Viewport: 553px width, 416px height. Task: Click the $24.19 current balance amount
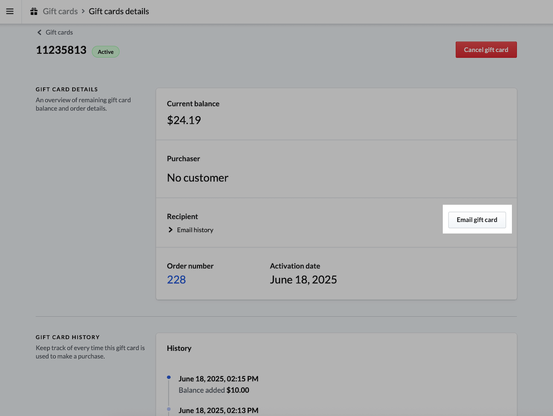[x=184, y=120]
